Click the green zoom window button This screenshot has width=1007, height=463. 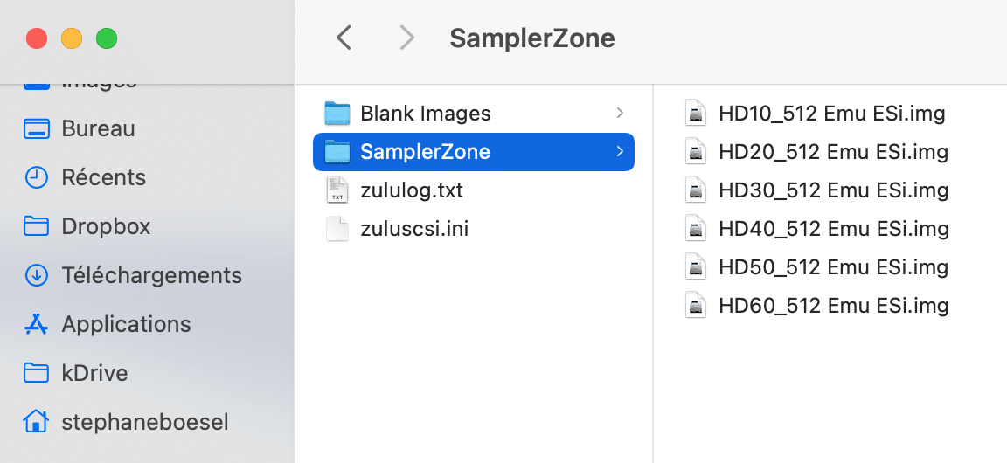click(x=107, y=38)
